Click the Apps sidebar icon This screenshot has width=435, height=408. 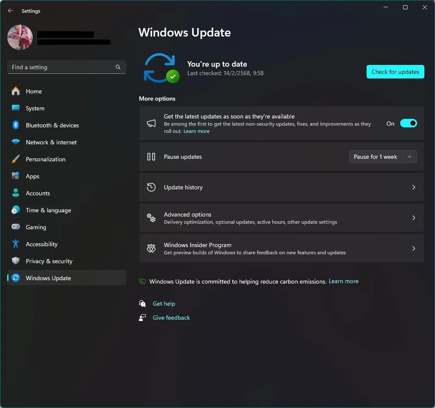click(16, 176)
